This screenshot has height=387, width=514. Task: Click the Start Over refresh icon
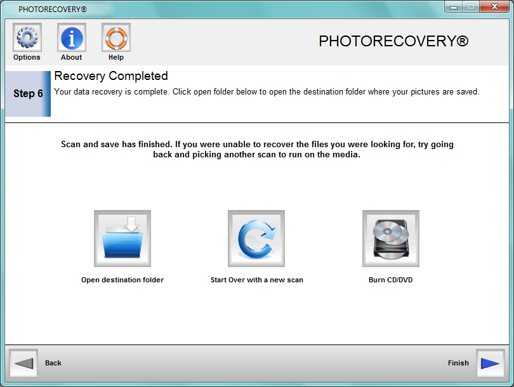point(256,239)
